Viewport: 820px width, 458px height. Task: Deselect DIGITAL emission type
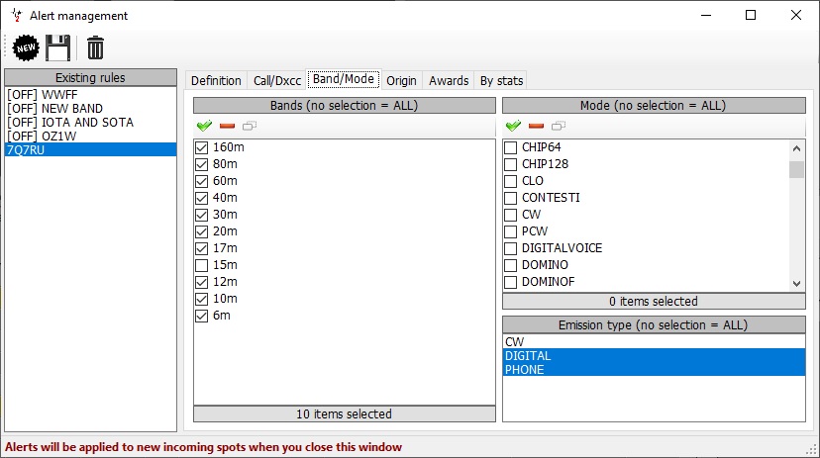pos(654,356)
